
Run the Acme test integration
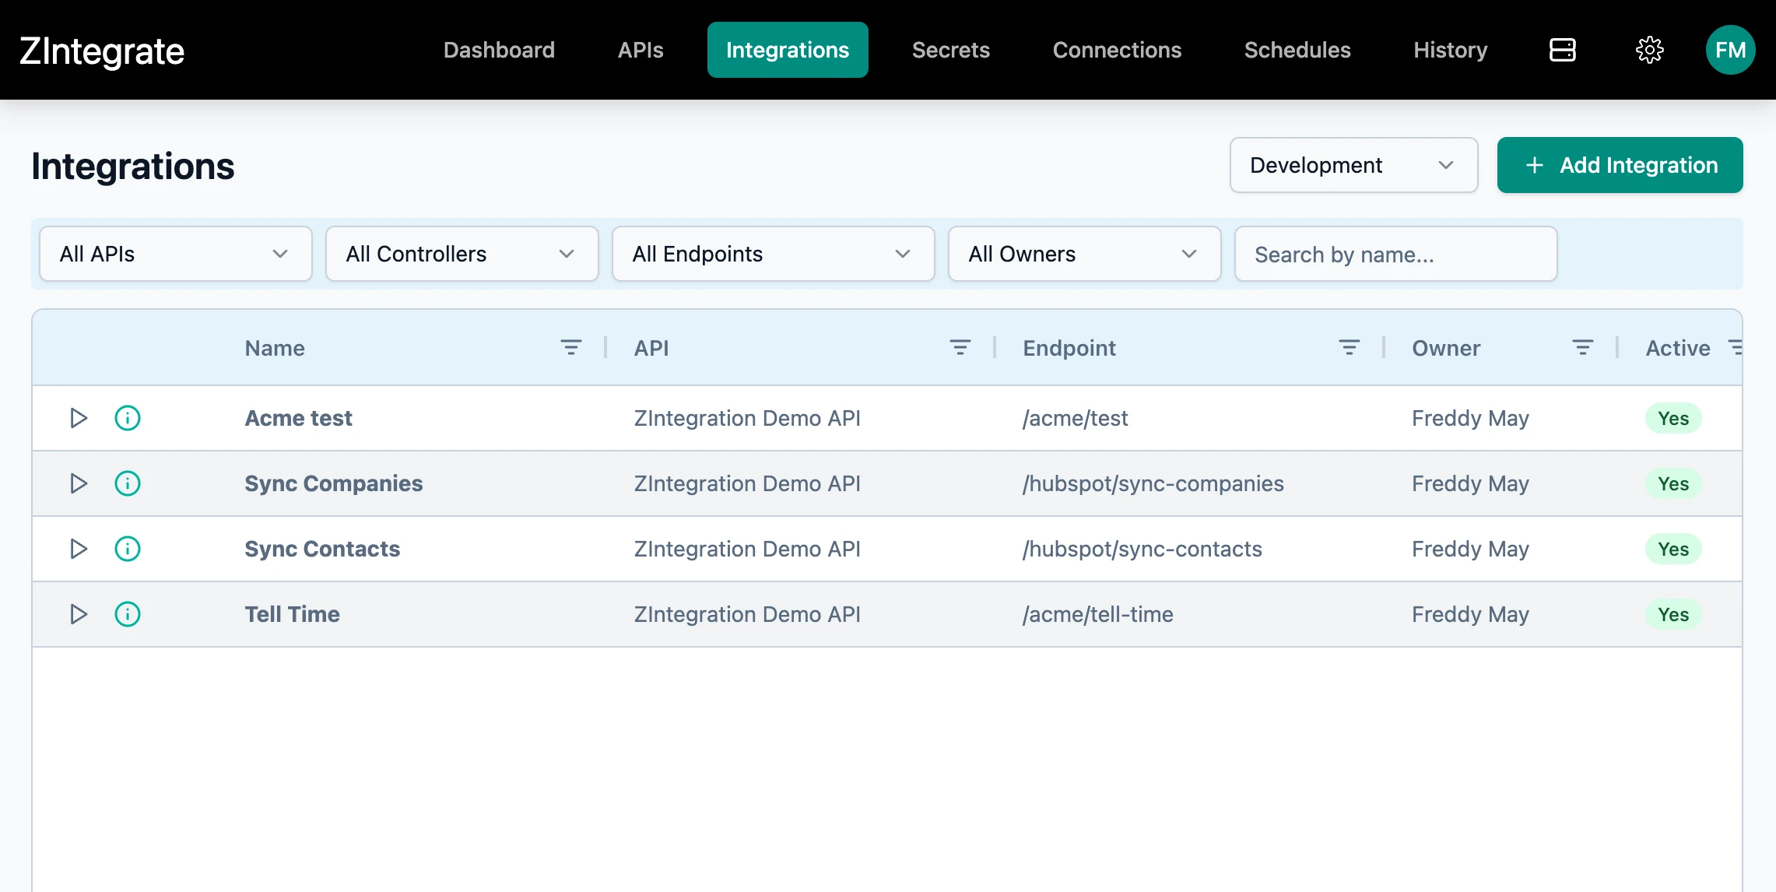[78, 418]
